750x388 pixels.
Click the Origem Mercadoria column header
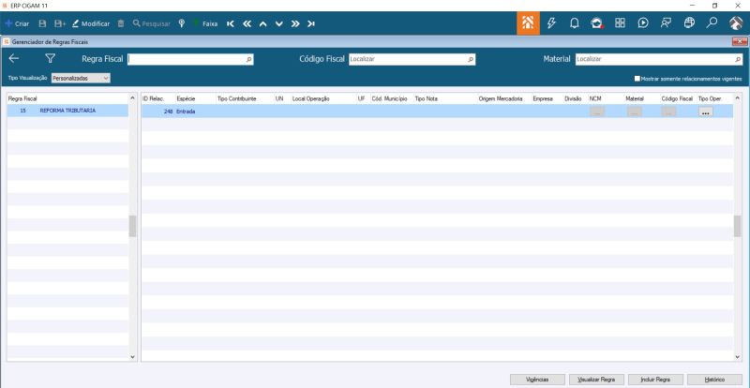pyautogui.click(x=501, y=98)
